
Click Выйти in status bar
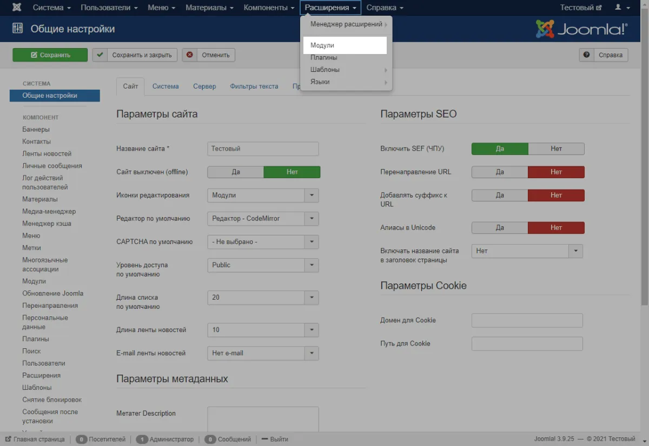tap(275, 440)
